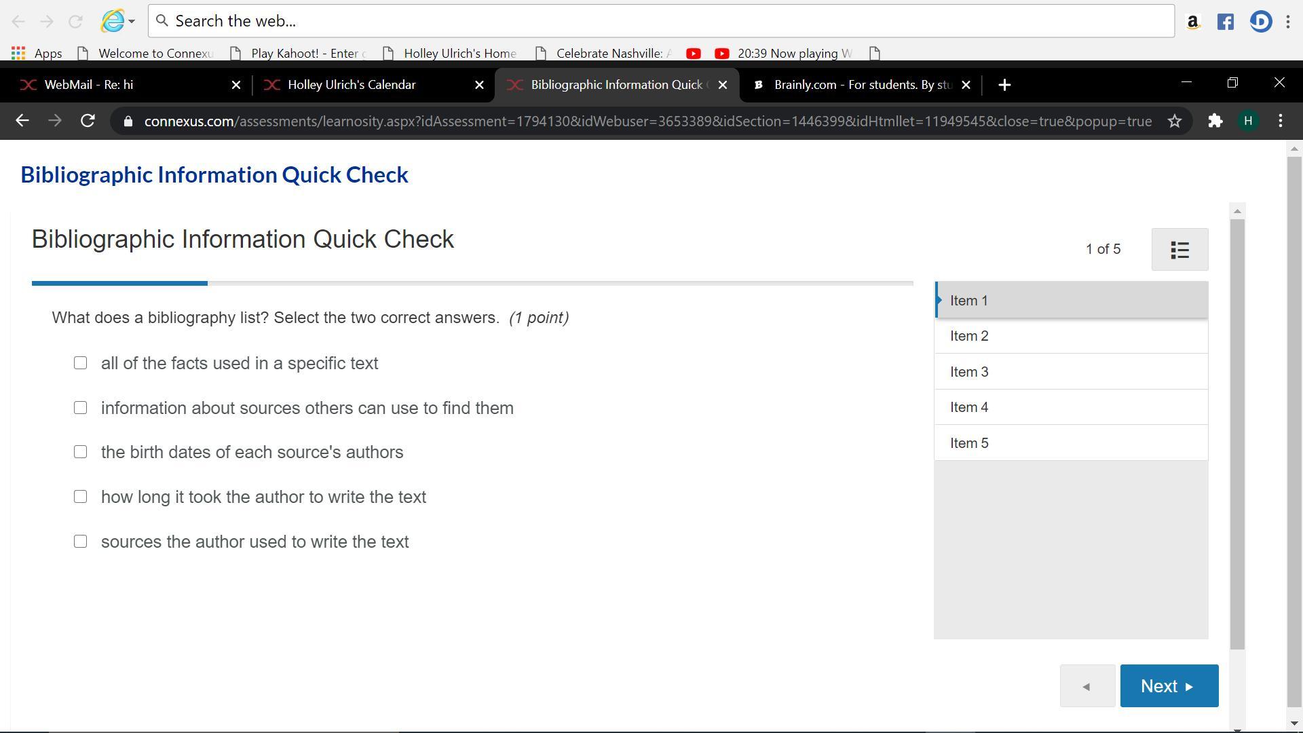Screen dimensions: 1303x733
Task: Check "information about sources" option
Action: coord(81,408)
